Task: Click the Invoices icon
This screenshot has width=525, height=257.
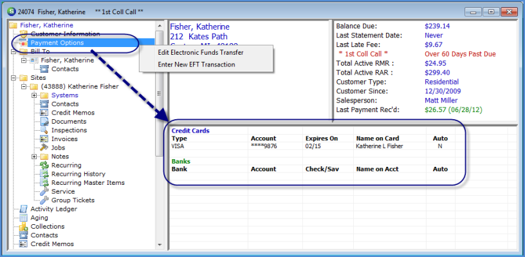Action: tap(44, 138)
